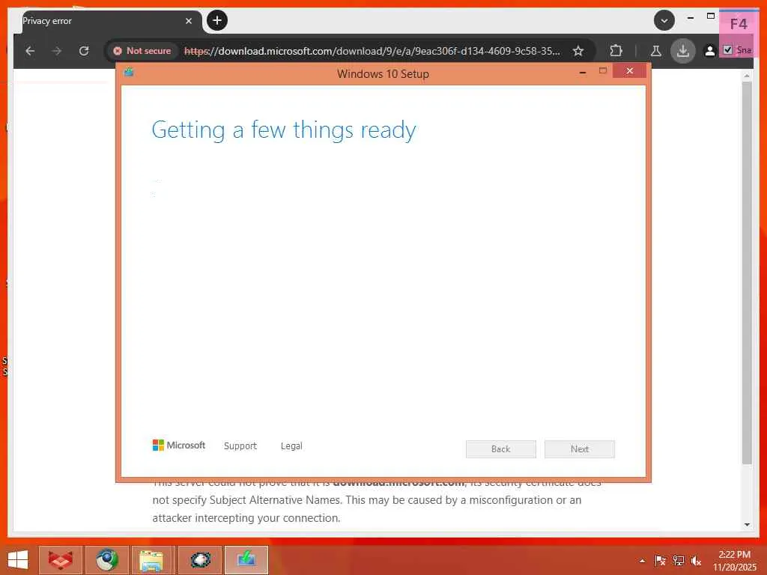Screen dimensions: 767x575
Task: Show hidden system tray icons
Action: (642, 561)
